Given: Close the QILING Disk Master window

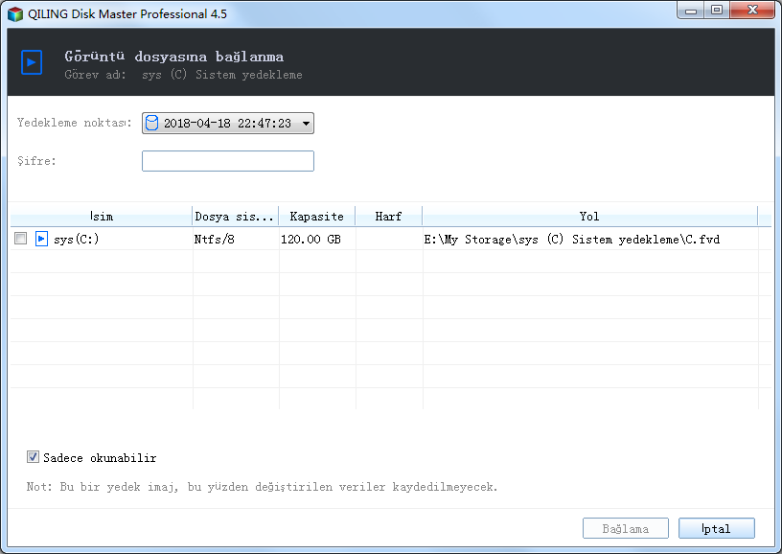Looking at the screenshot, I should tap(752, 10).
